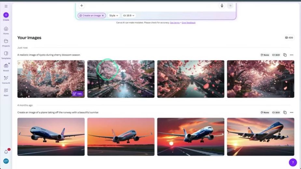Image resolution: width=301 pixels, height=169 pixels.
Task: Select first plane sunset image
Action: coord(51,137)
